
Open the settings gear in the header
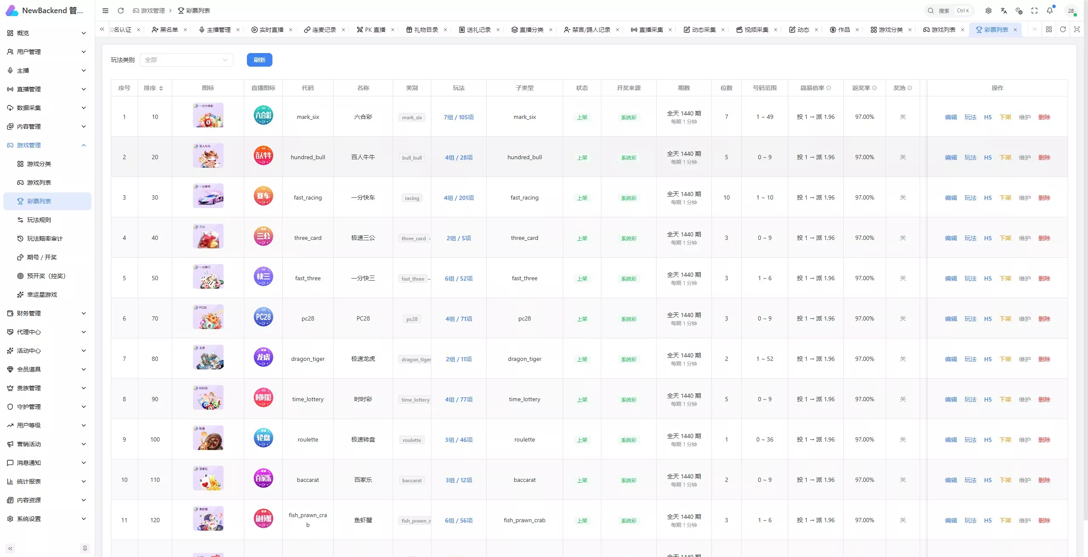[x=989, y=11]
